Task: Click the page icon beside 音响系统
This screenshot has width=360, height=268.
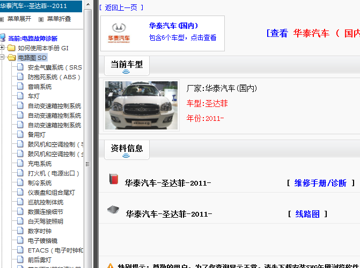Action: click(20, 86)
